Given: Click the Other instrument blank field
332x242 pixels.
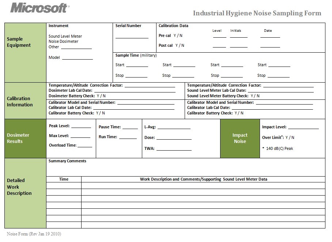Looking at the screenshot, I should pyautogui.click(x=76, y=47).
